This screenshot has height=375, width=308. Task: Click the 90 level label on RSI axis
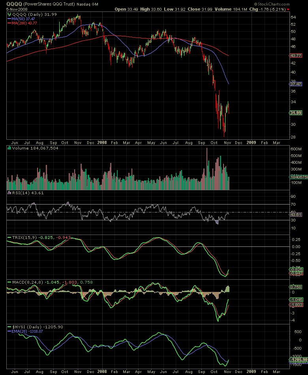(x=293, y=197)
